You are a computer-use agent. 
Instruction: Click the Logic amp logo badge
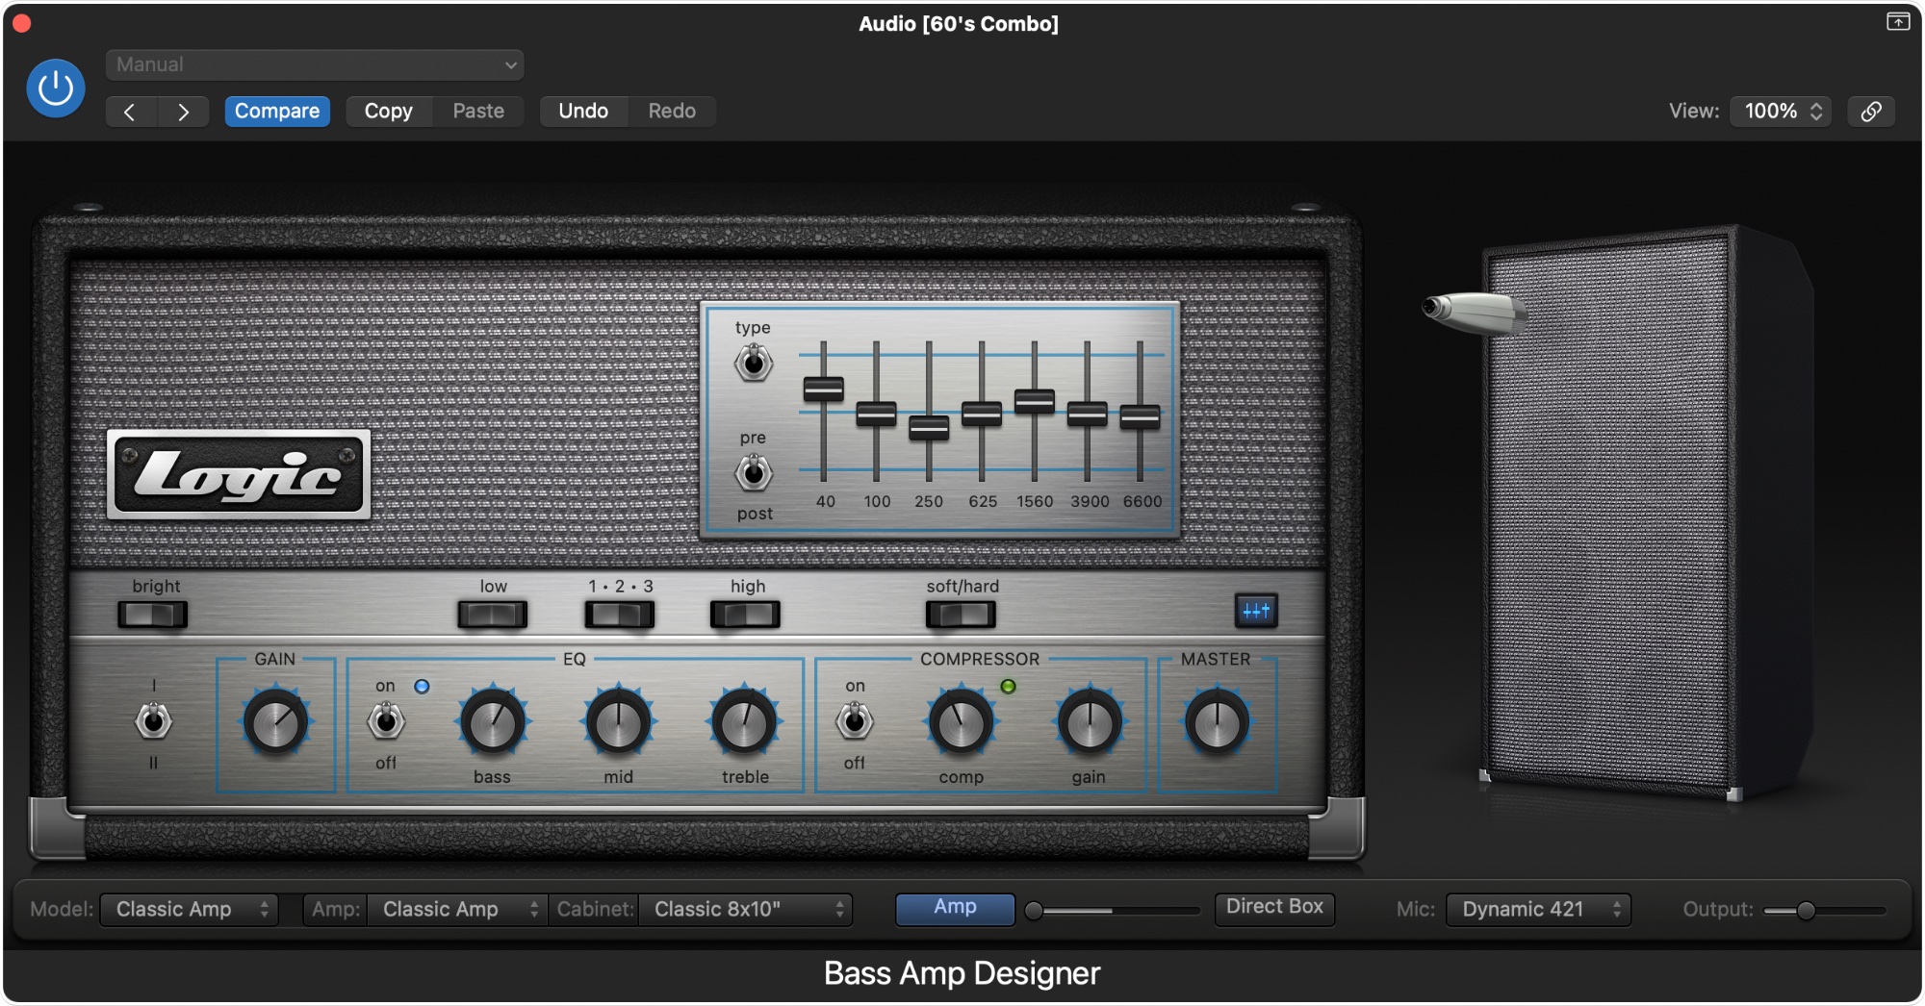(239, 474)
